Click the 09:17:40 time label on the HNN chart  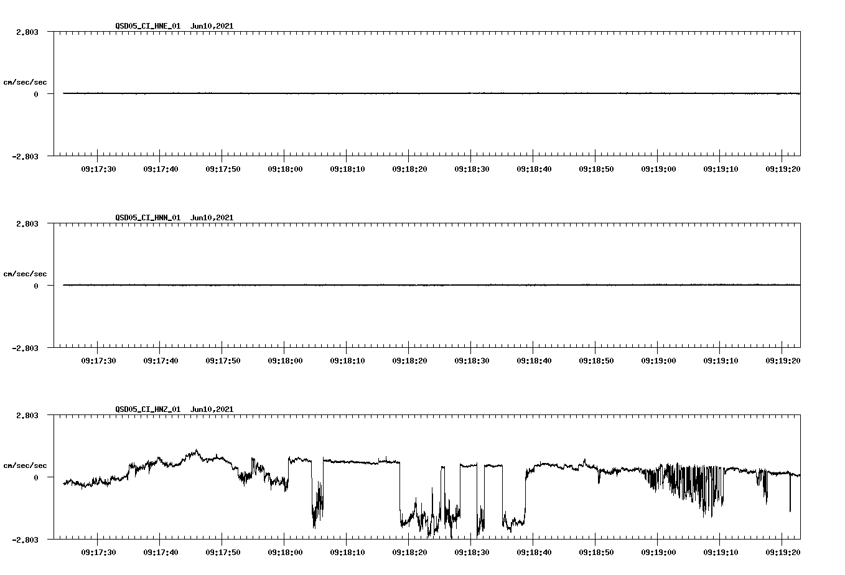pos(161,361)
